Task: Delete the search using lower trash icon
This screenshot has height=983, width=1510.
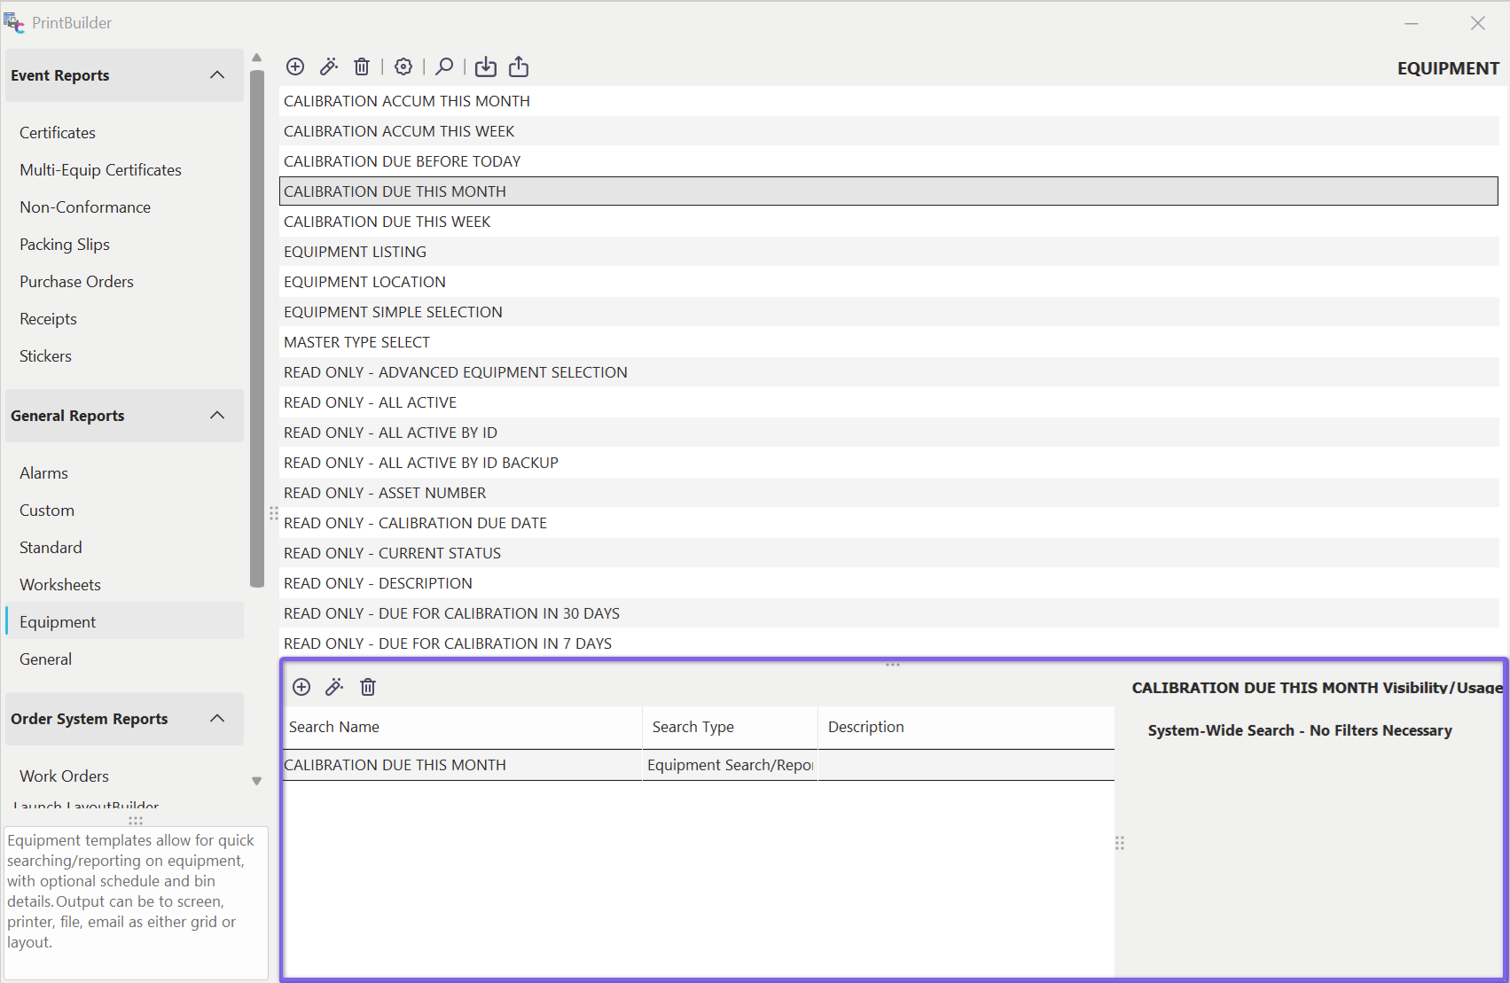Action: [x=368, y=687]
